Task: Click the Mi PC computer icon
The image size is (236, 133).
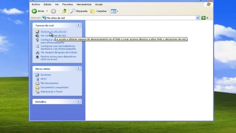Action: [37, 79]
